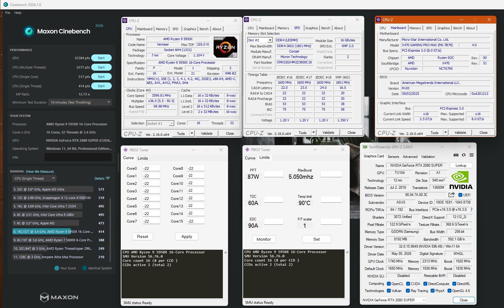
Task: Click the GPU-Z title bar graphics card icon
Action: [365, 147]
